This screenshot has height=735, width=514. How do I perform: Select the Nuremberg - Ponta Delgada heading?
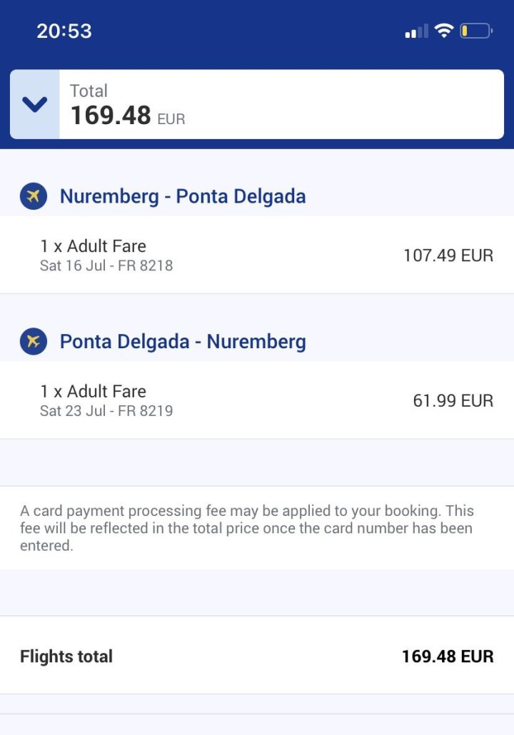183,196
